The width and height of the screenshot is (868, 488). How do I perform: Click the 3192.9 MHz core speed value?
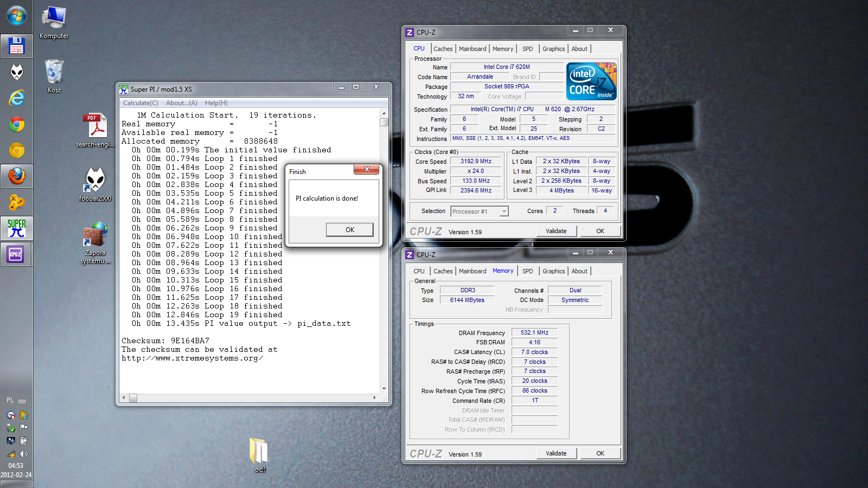click(476, 162)
